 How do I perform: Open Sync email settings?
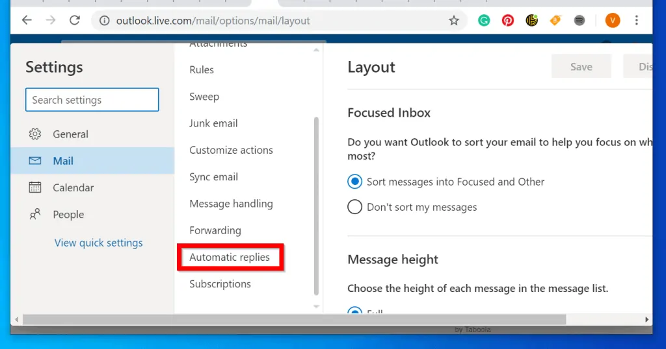pos(213,177)
